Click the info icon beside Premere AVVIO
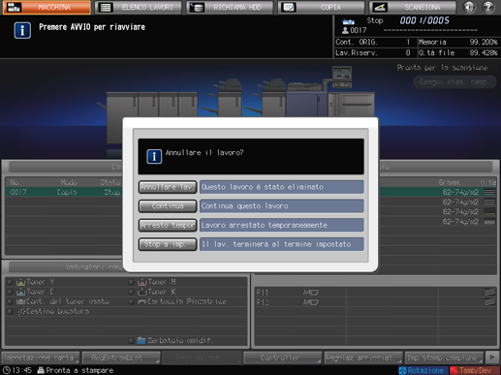 [x=22, y=30]
